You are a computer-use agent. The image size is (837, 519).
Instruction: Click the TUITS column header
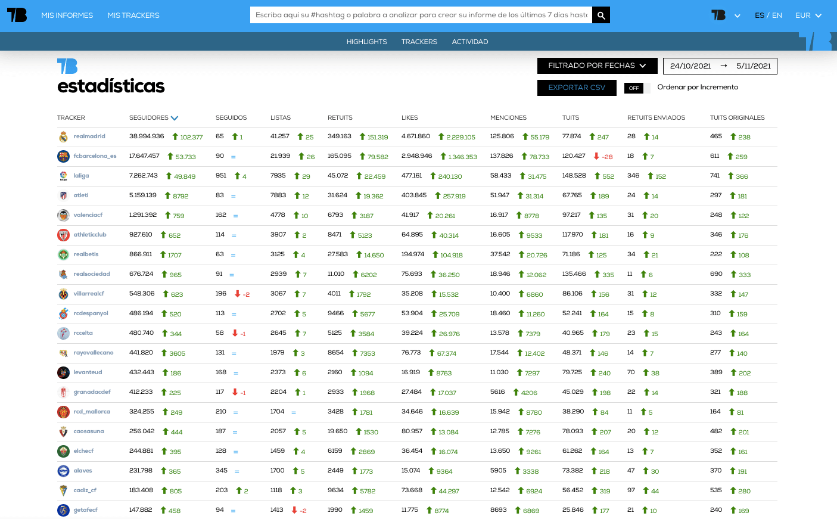coord(571,118)
